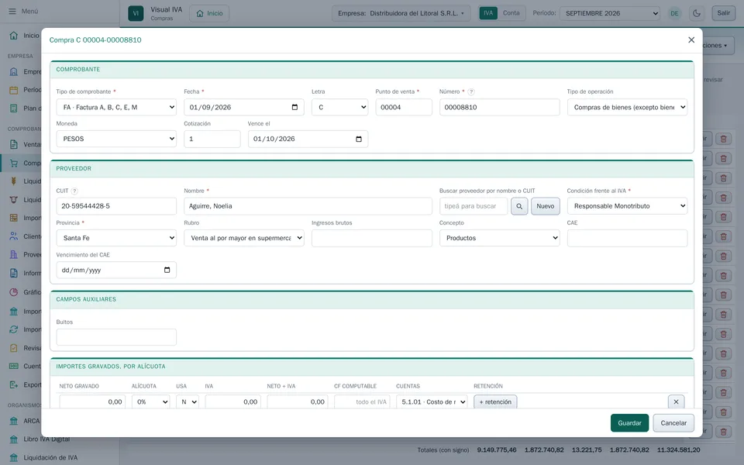Click the Inicio button in the top bar

209,13
